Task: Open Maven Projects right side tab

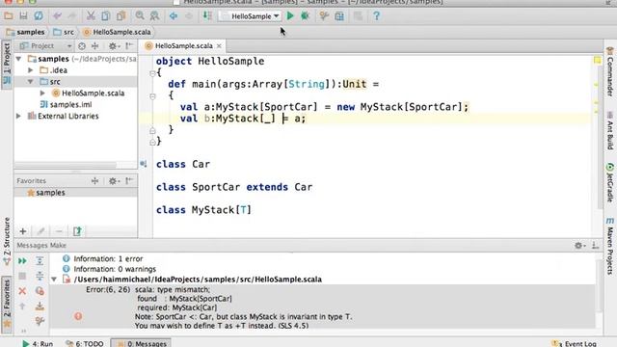Action: tap(610, 247)
